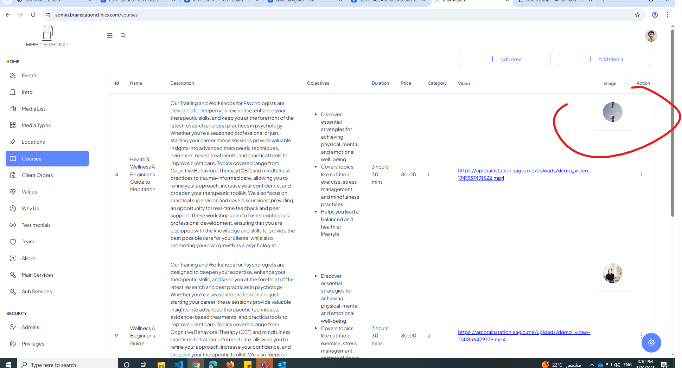Open Events in the sidebar
682x368 pixels.
(x=30, y=75)
